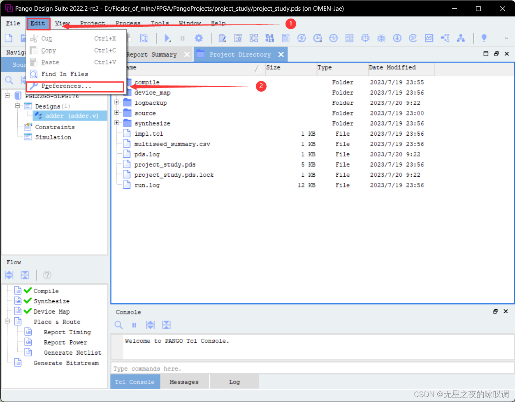The height and width of the screenshot is (402, 515).
Task: Open the IP tool toolbar icon
Action: pyautogui.click(x=413, y=38)
